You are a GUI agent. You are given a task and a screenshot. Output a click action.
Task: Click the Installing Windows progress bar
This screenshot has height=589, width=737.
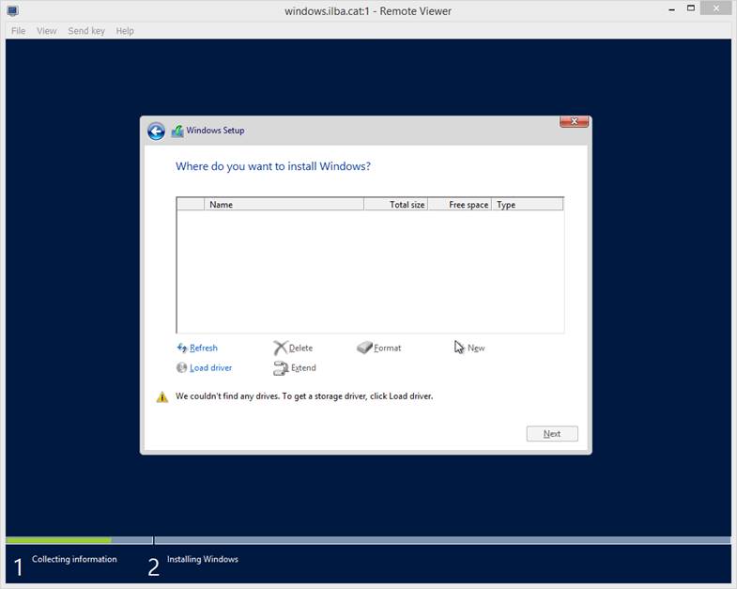(442, 540)
